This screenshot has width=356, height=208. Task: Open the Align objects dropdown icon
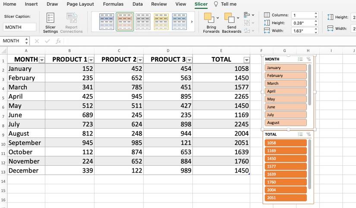(x=249, y=15)
